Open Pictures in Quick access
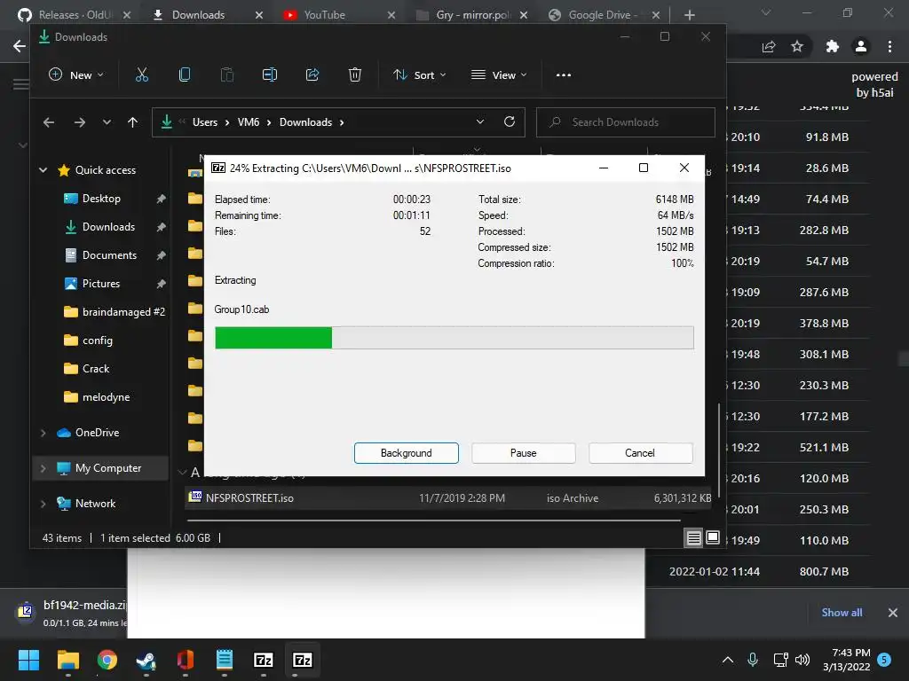 pos(101,284)
